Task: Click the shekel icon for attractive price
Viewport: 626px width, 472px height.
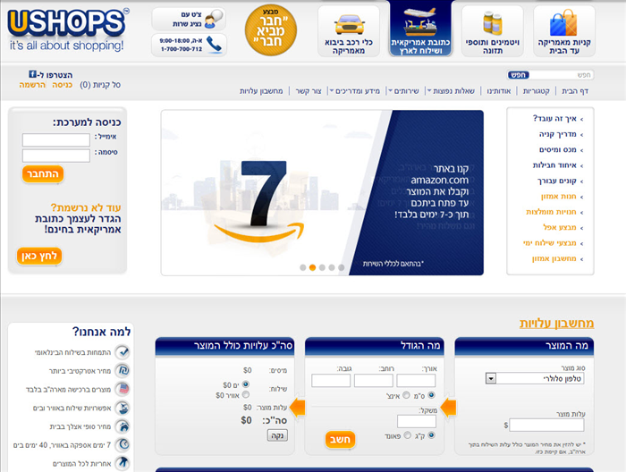Action: (x=123, y=371)
